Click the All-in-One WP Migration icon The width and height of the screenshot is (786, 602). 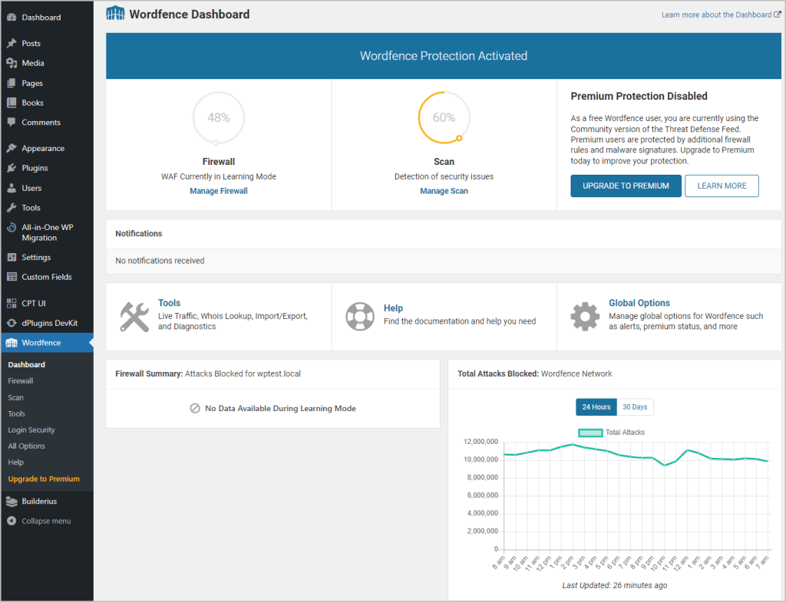[12, 227]
